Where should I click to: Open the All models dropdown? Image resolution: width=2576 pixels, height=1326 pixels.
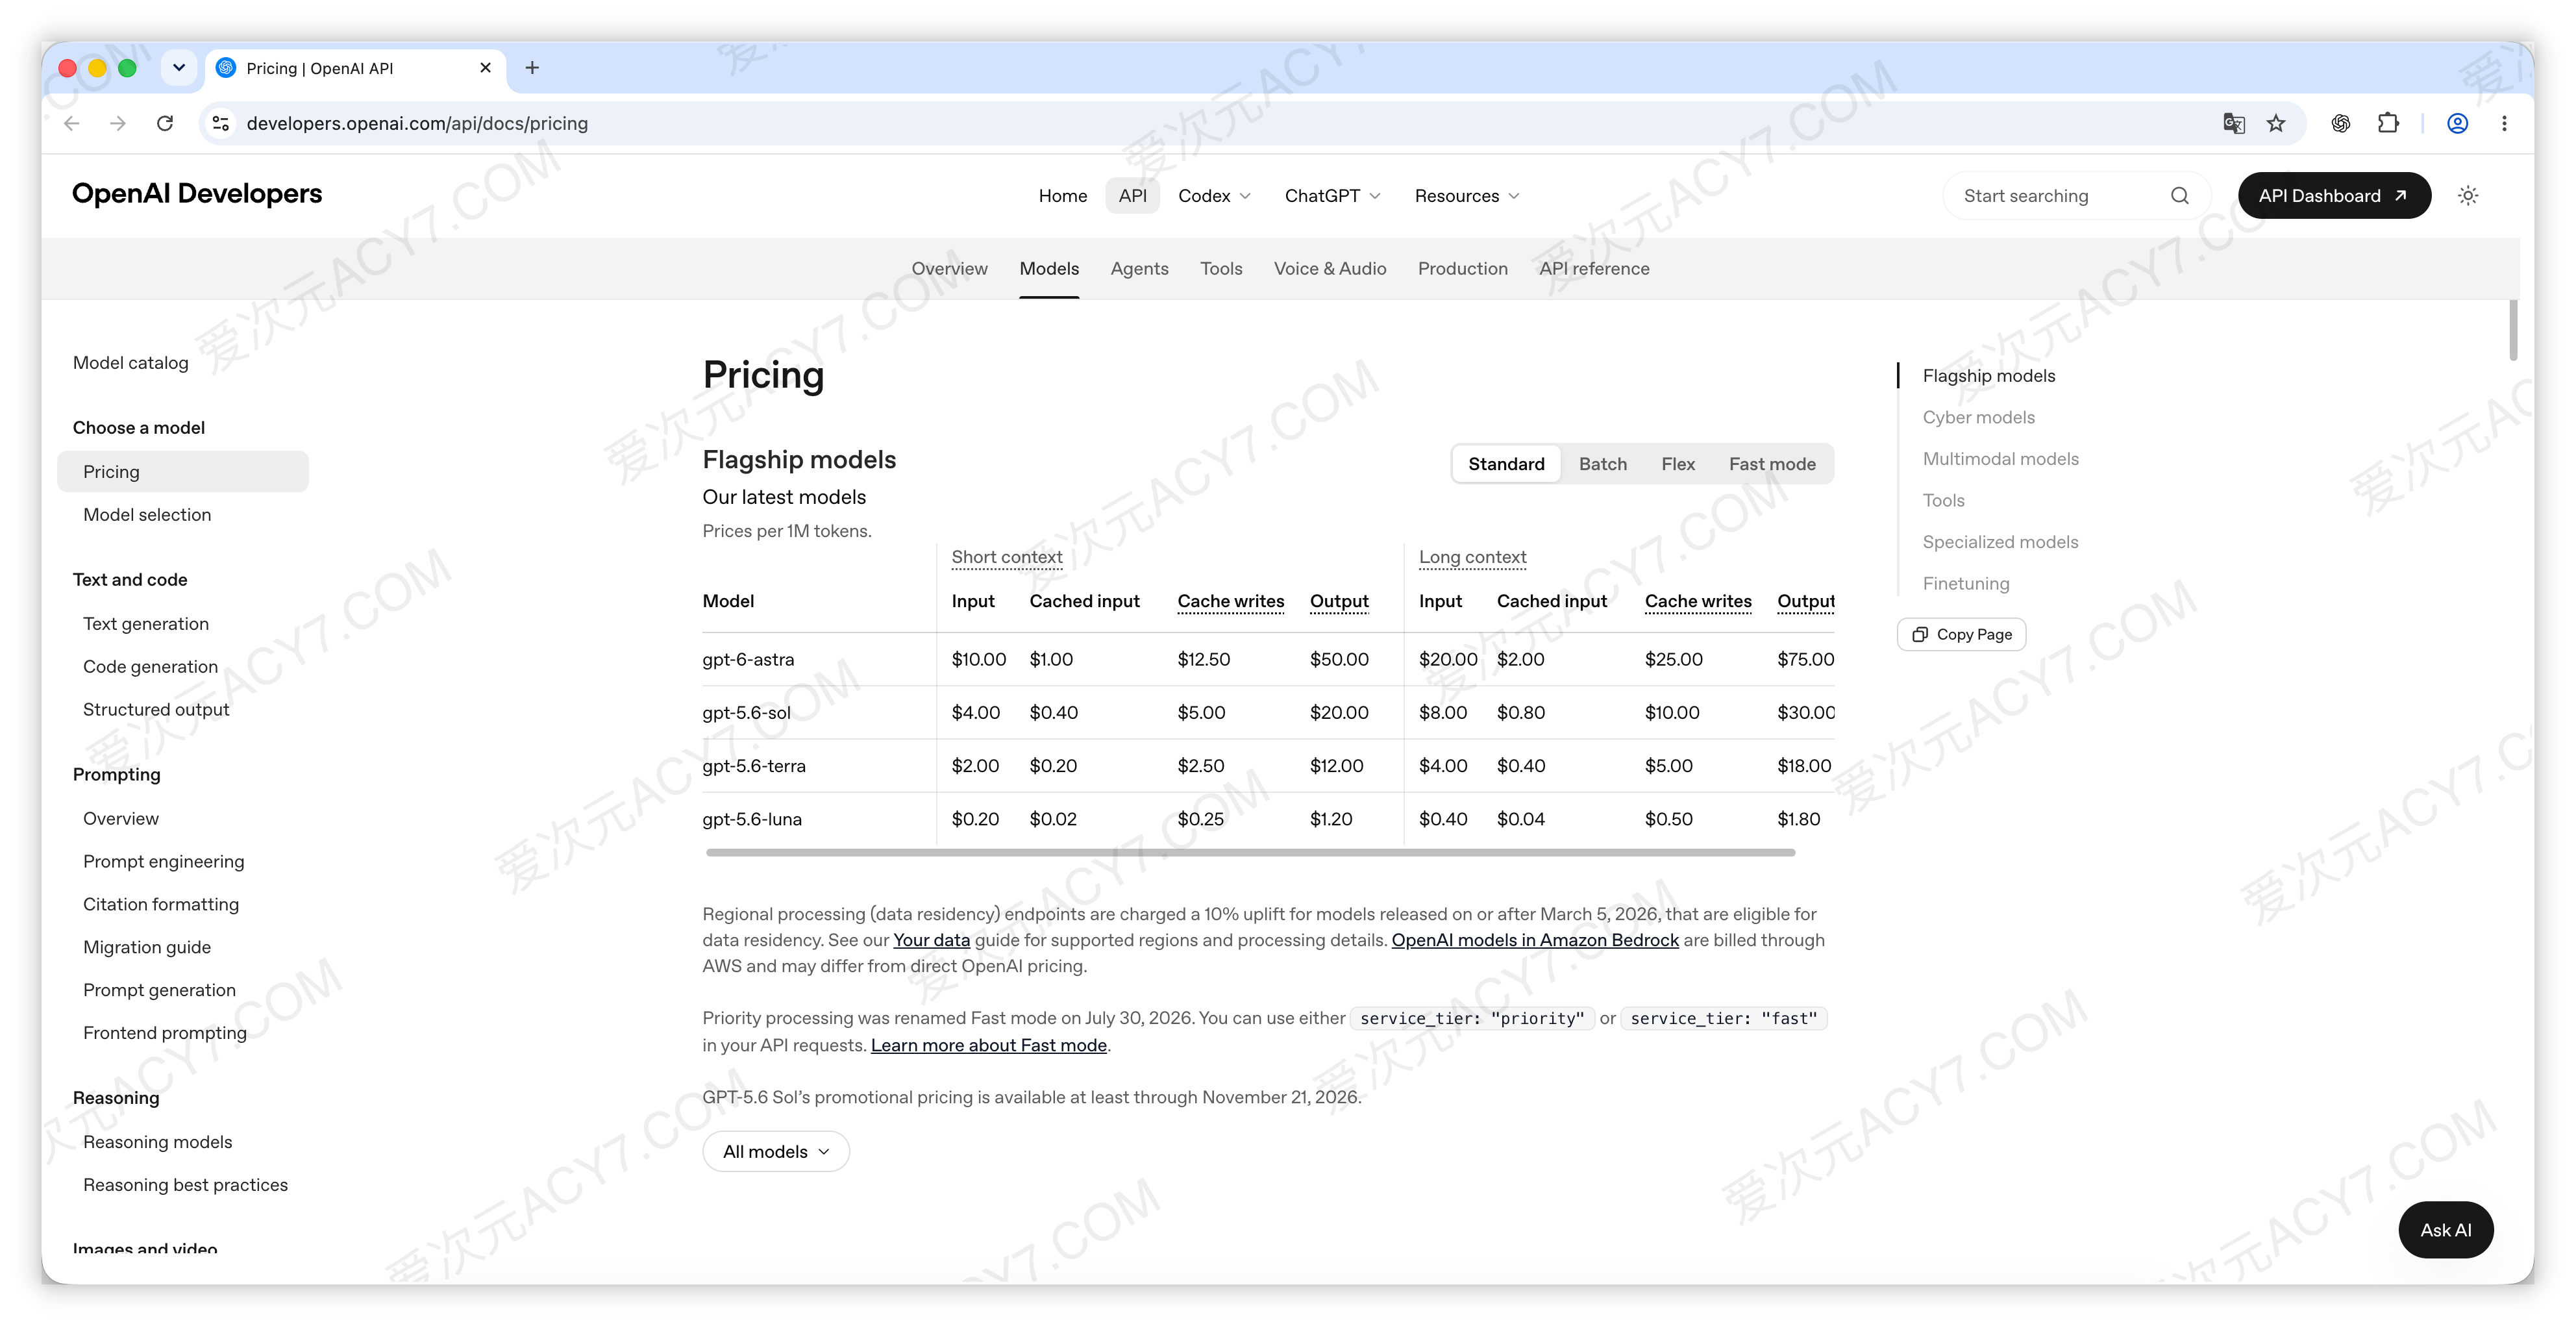point(776,1152)
